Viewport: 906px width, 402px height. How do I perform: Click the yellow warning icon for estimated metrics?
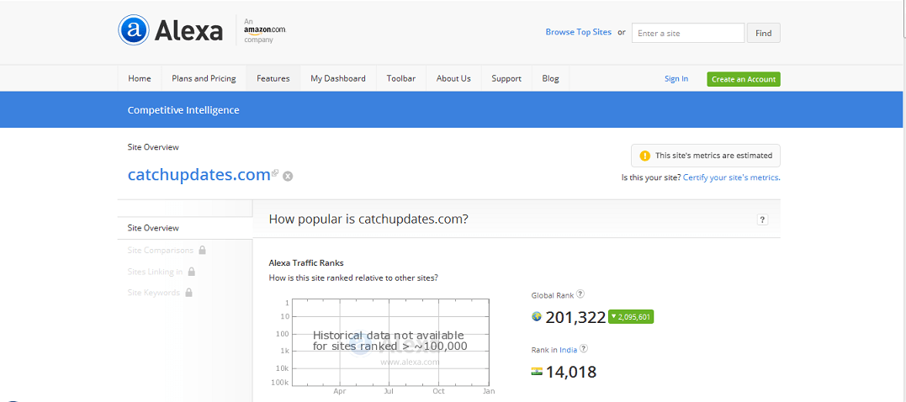(x=645, y=156)
